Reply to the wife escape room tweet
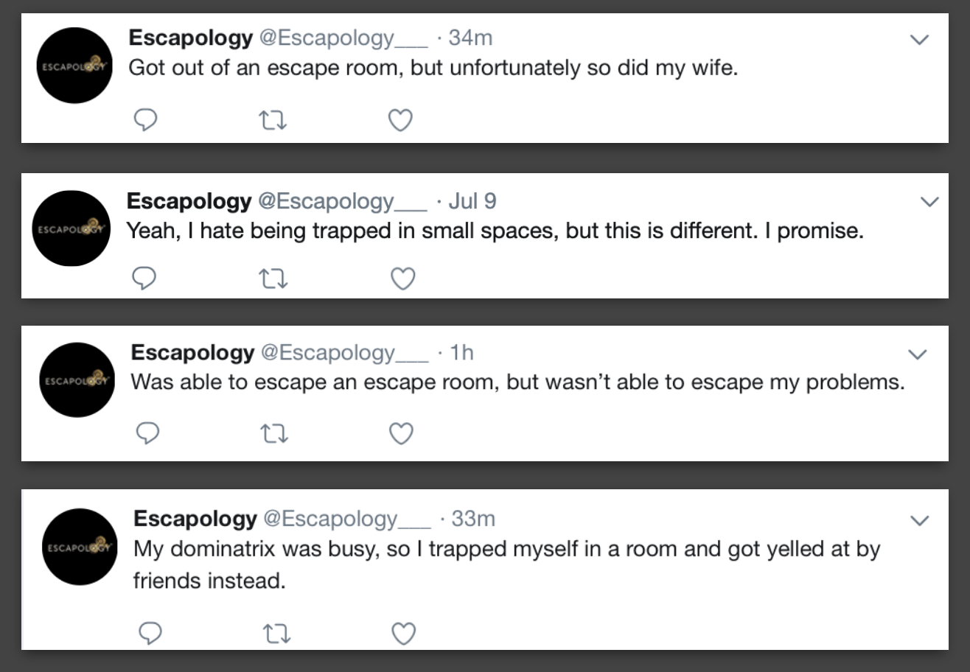 pyautogui.click(x=145, y=120)
